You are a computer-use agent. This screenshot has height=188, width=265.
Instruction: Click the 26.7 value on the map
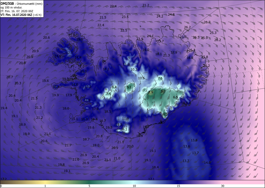tap(207, 22)
